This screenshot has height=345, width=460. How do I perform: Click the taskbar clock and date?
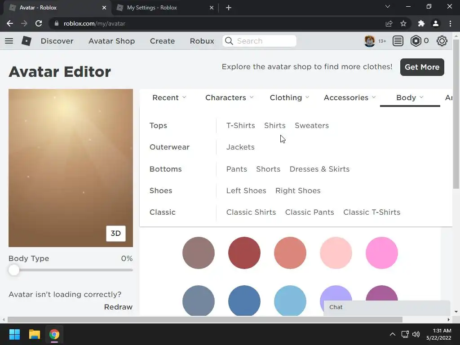[x=438, y=334]
